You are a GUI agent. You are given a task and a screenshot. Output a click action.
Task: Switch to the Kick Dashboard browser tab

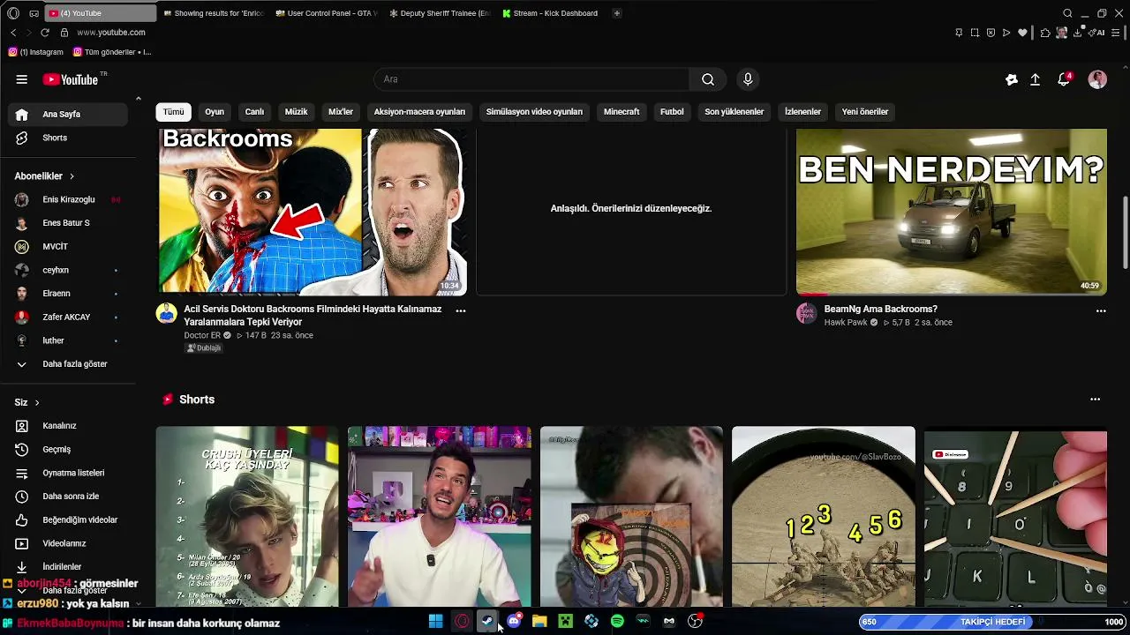point(550,13)
